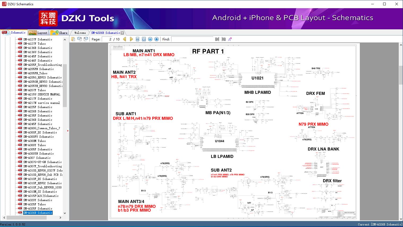403x227 pixels.
Task: Switch to the Layout tab
Action: pos(38,33)
